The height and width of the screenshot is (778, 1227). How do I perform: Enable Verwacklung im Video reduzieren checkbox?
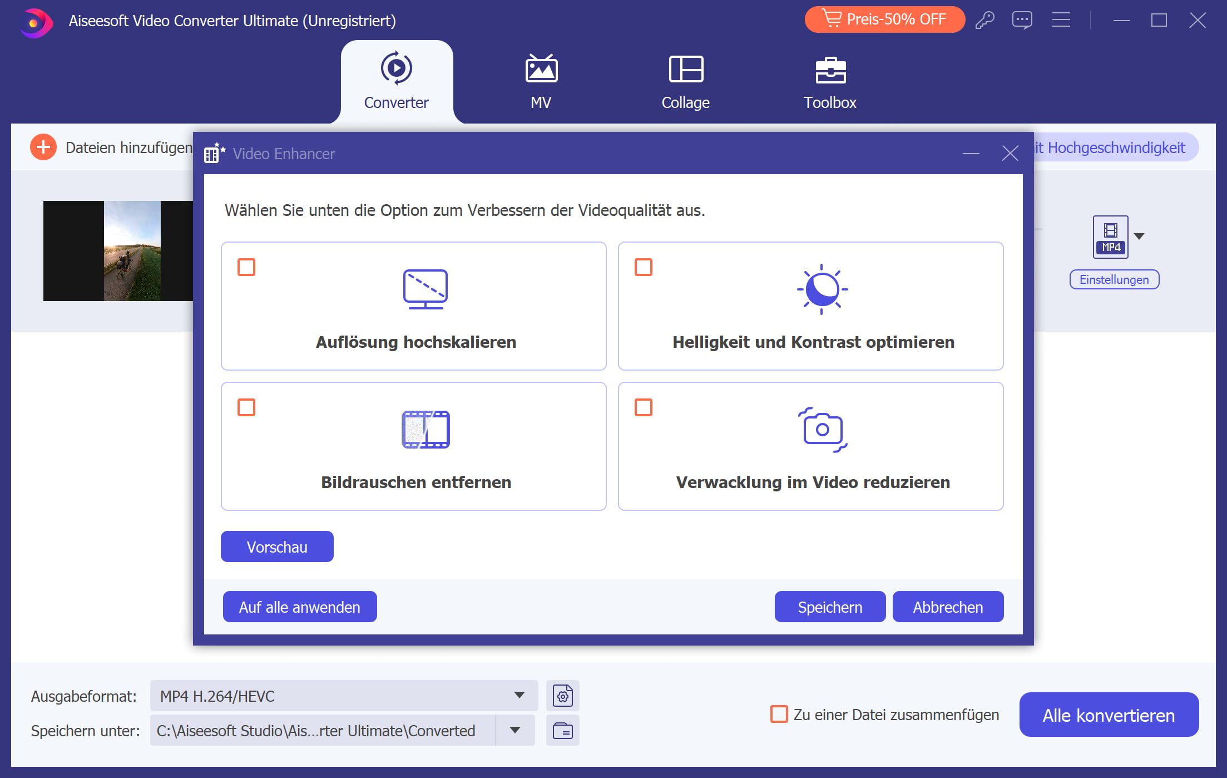pos(644,407)
